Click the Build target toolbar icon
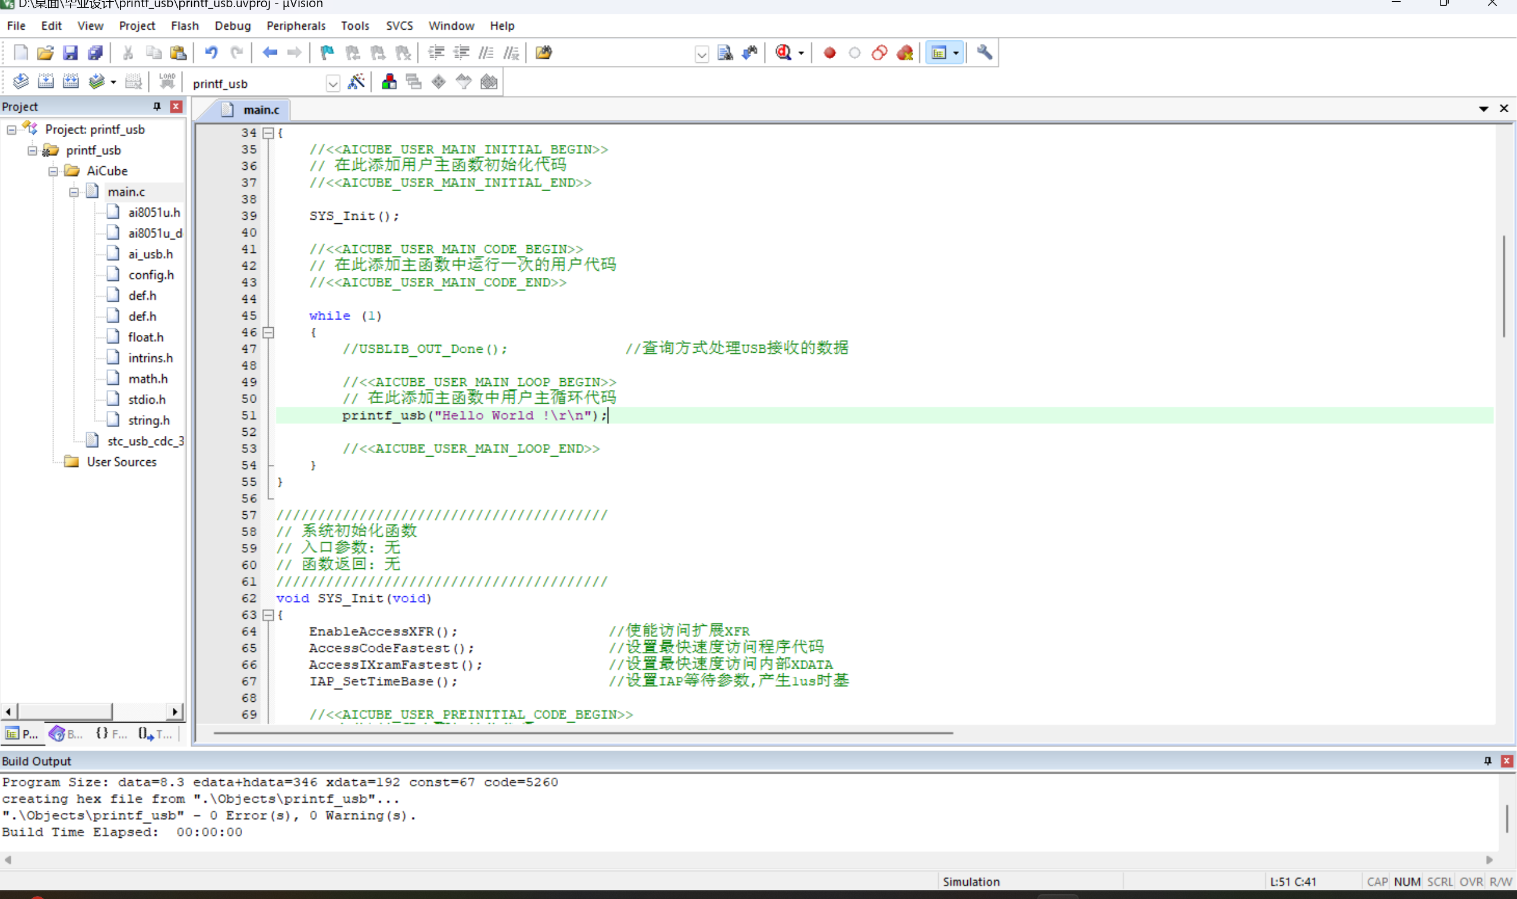This screenshot has height=899, width=1517. pyautogui.click(x=45, y=82)
